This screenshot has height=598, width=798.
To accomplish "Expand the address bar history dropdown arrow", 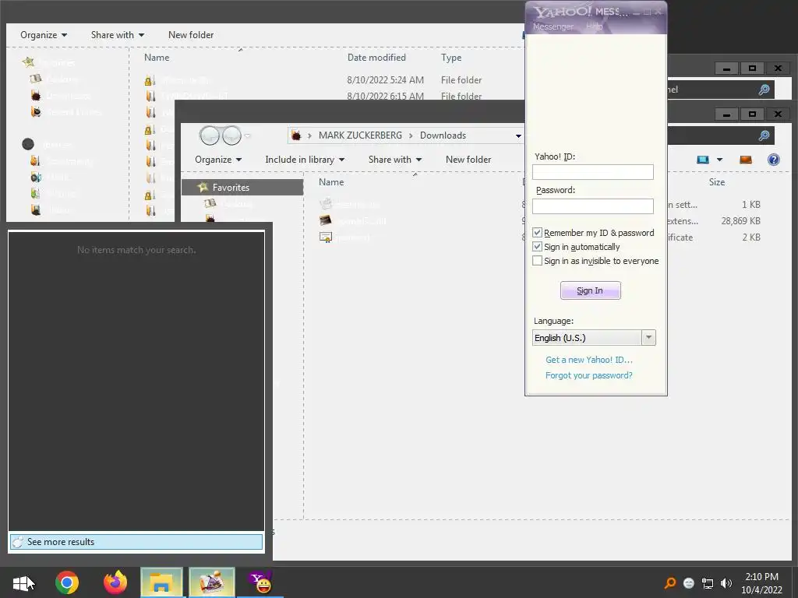I will tap(518, 135).
